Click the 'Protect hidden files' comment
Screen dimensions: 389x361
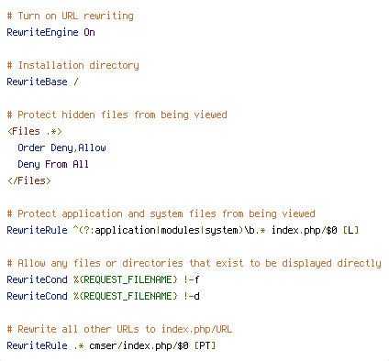click(117, 115)
